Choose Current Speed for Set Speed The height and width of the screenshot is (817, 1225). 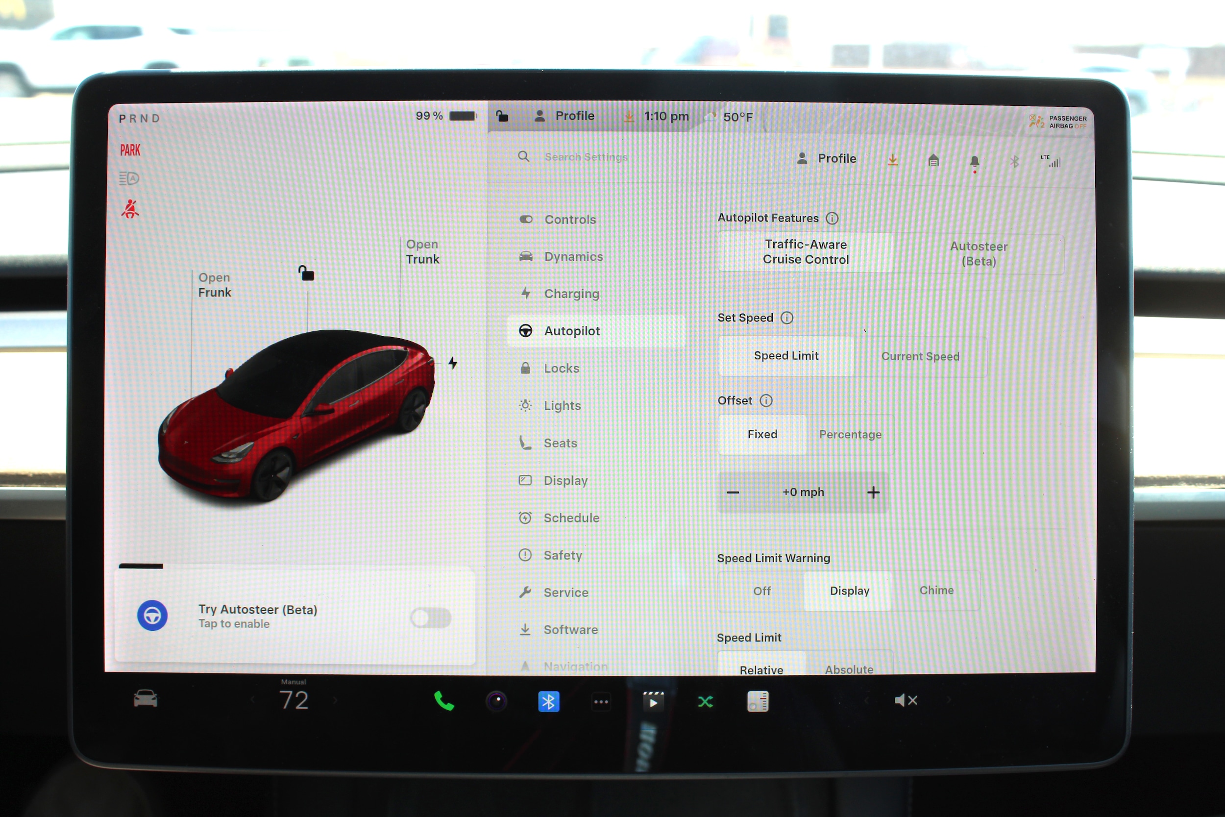(920, 356)
